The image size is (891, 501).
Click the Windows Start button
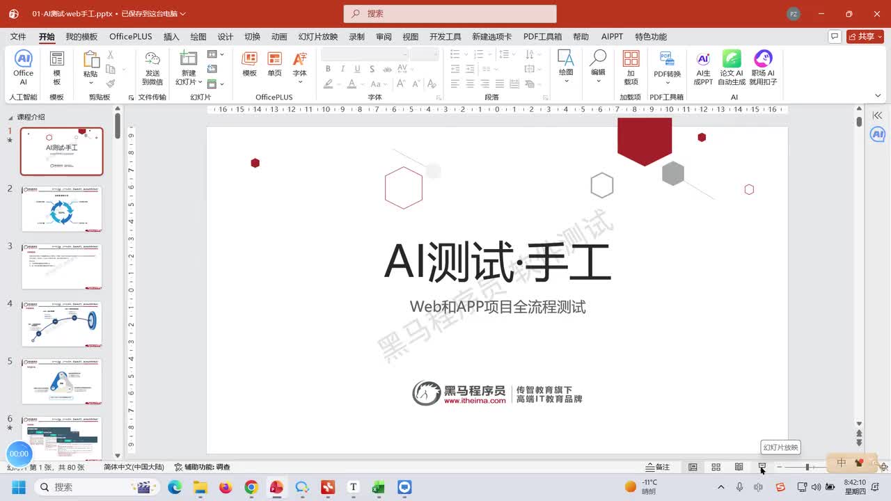click(18, 487)
